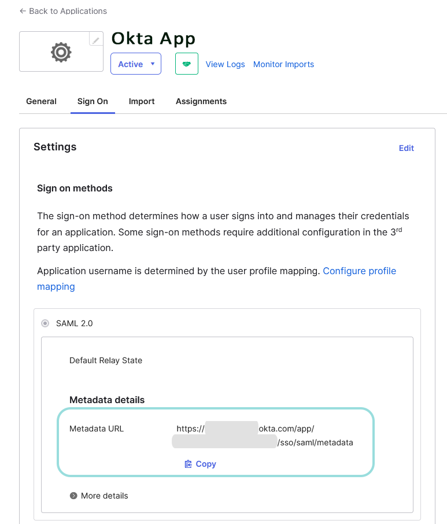
Task: Click the green favorite app icon
Action: click(186, 64)
